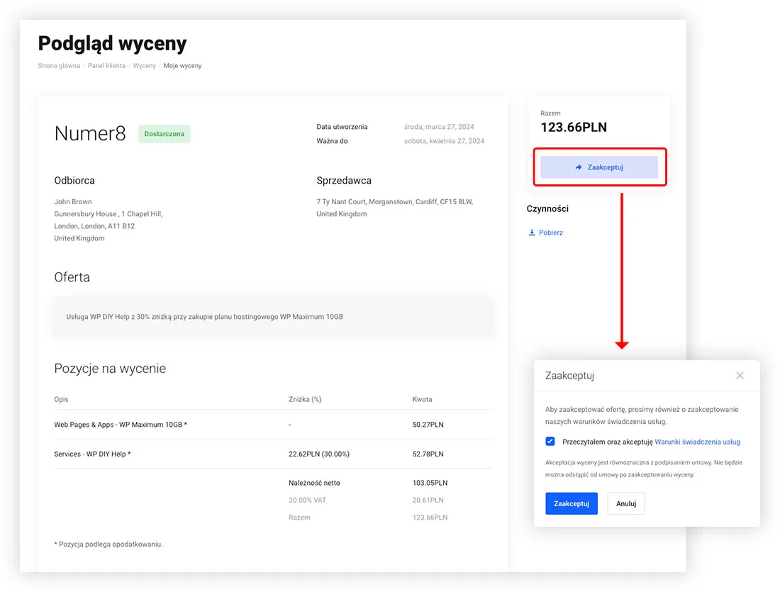Click the Moje wyceny breadcrumb
The width and height of the screenshot is (780, 592).
tap(182, 66)
